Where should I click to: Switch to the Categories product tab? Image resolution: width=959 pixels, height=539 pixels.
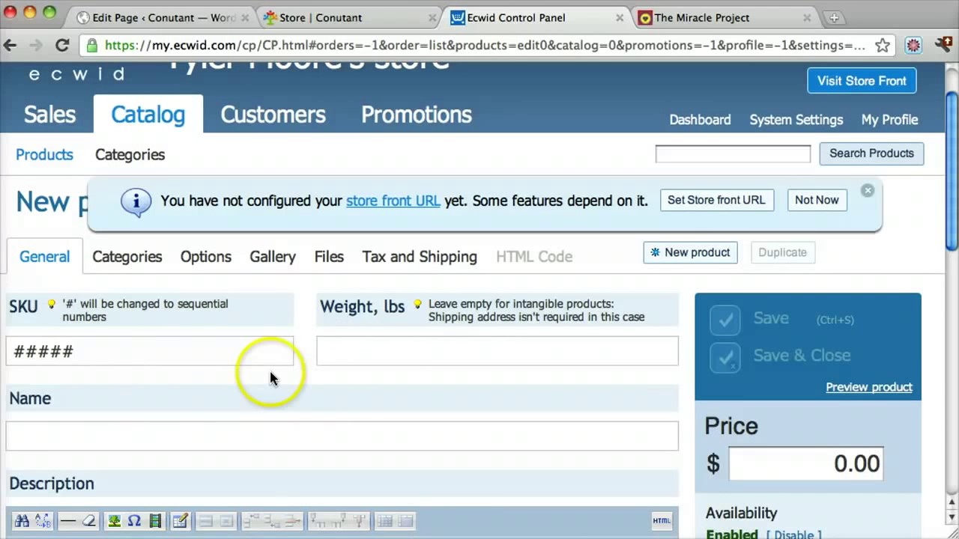pos(127,257)
